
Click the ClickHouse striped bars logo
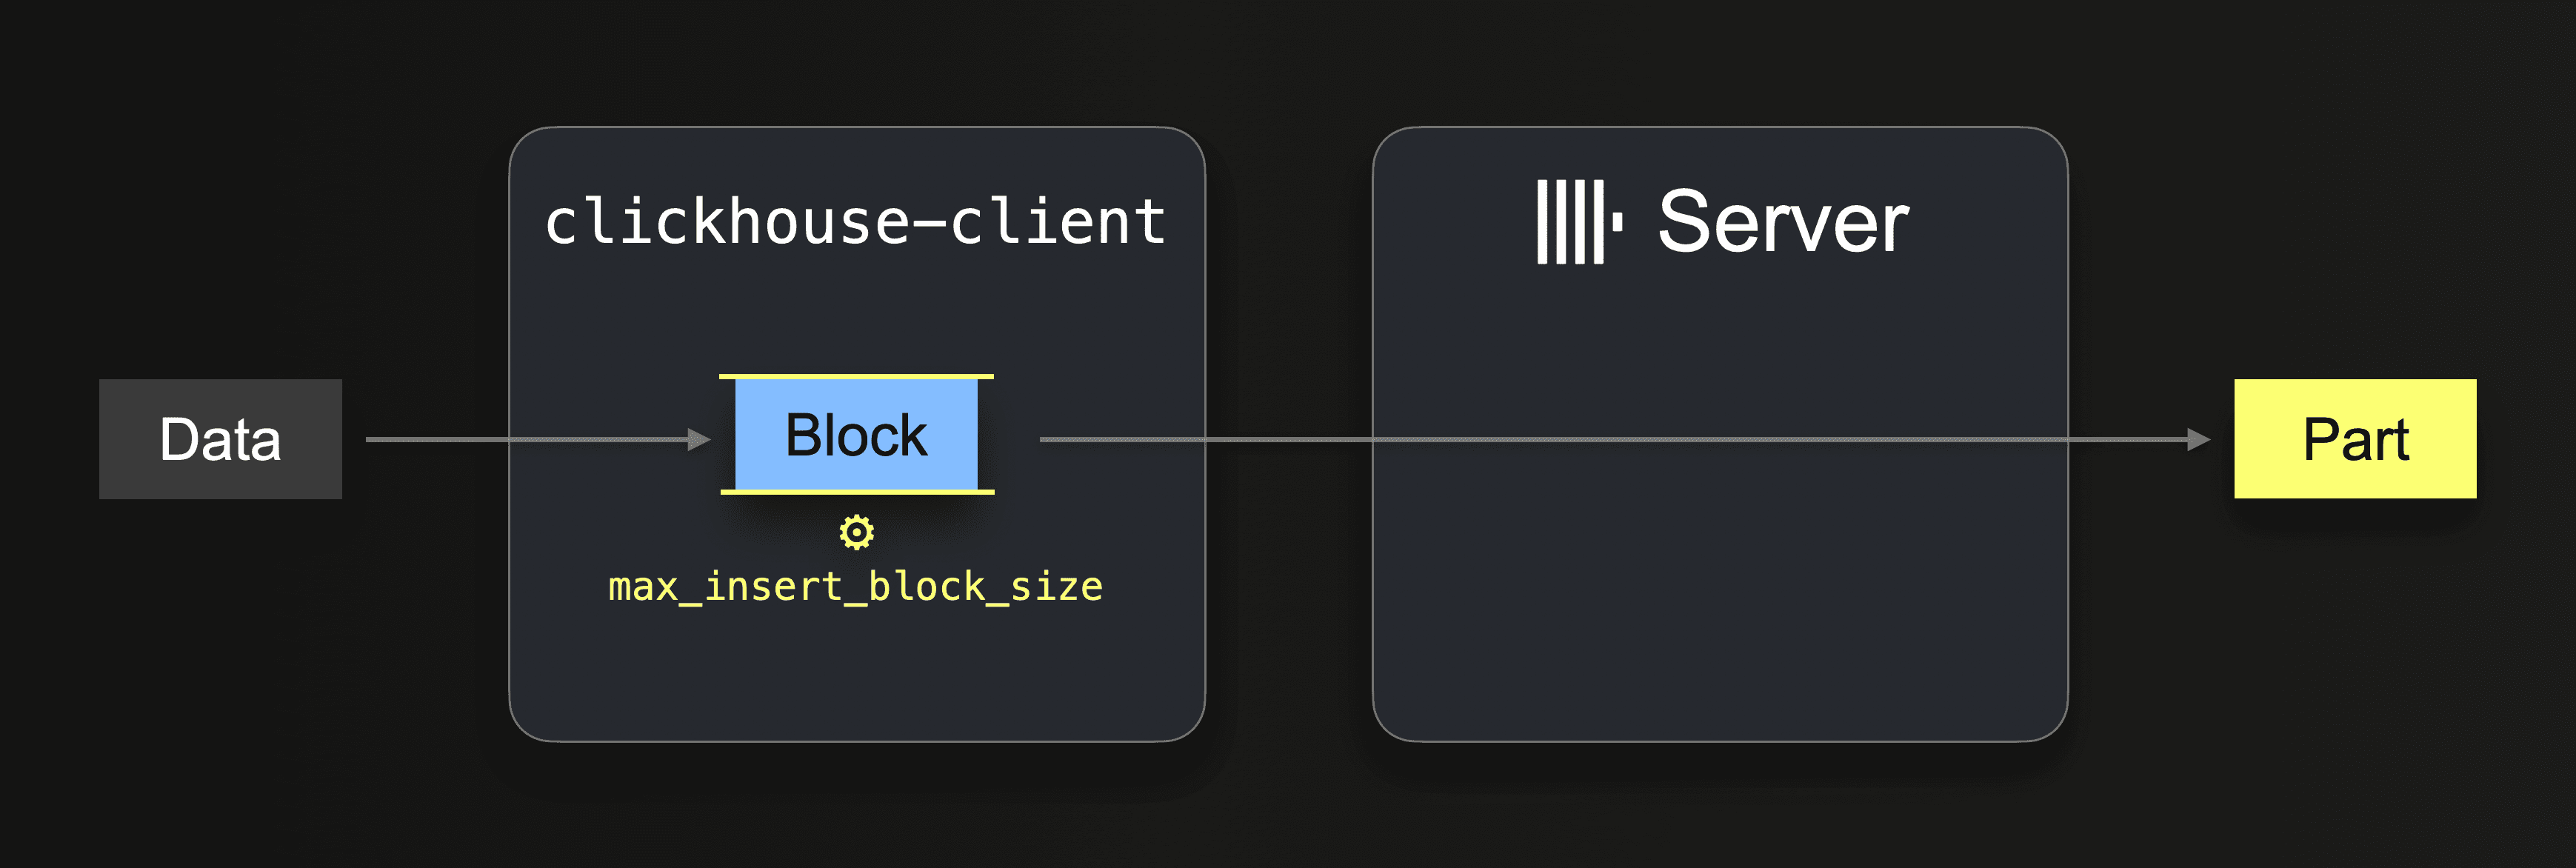click(x=1570, y=222)
